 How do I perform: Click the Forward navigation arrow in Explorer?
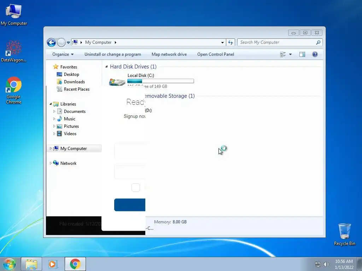61,42
